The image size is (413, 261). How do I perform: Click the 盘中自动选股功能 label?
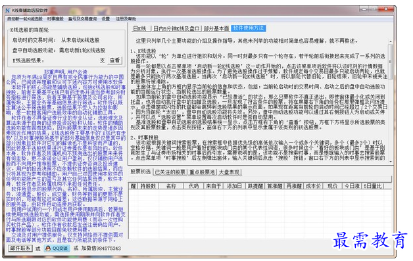[x=34, y=50]
